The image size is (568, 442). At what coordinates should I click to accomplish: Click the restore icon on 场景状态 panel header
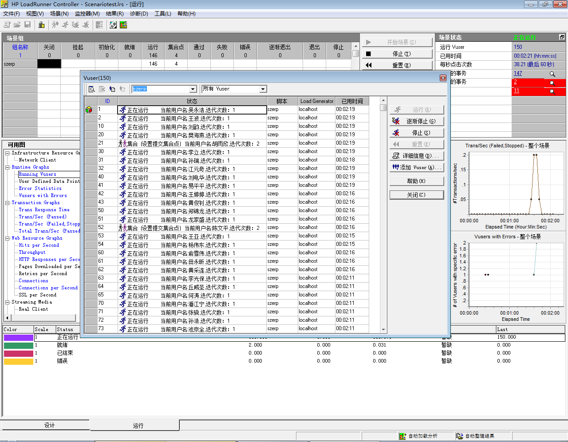click(x=562, y=37)
